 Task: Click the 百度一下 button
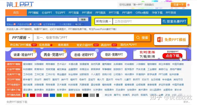(178, 5)
